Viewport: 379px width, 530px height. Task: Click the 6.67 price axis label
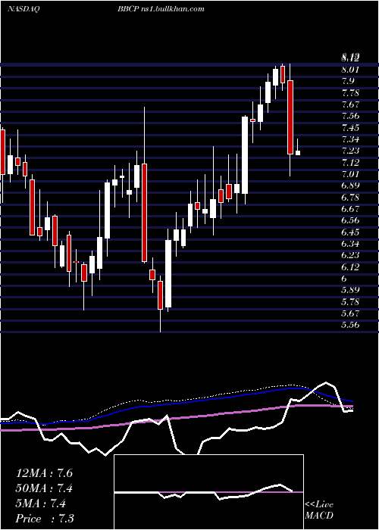[350, 209]
